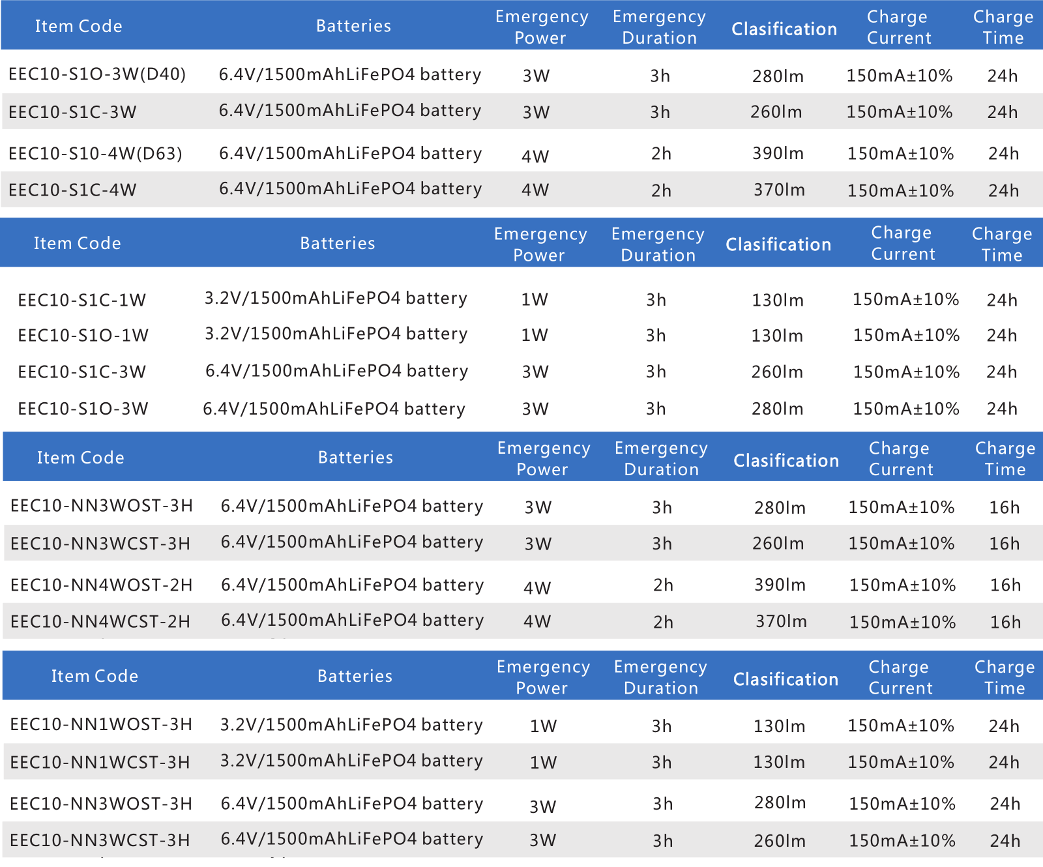The height and width of the screenshot is (867, 1043).
Task: Select 1W power in EEC10-S1C-1W row
Action: coord(535,300)
